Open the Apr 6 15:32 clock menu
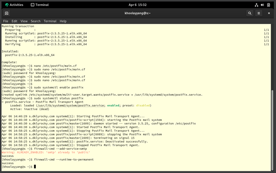 (x=138, y=5)
